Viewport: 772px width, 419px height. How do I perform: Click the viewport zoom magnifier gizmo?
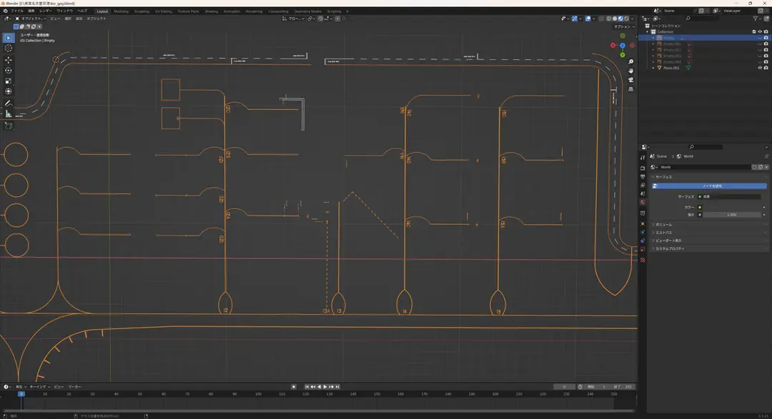(630, 62)
